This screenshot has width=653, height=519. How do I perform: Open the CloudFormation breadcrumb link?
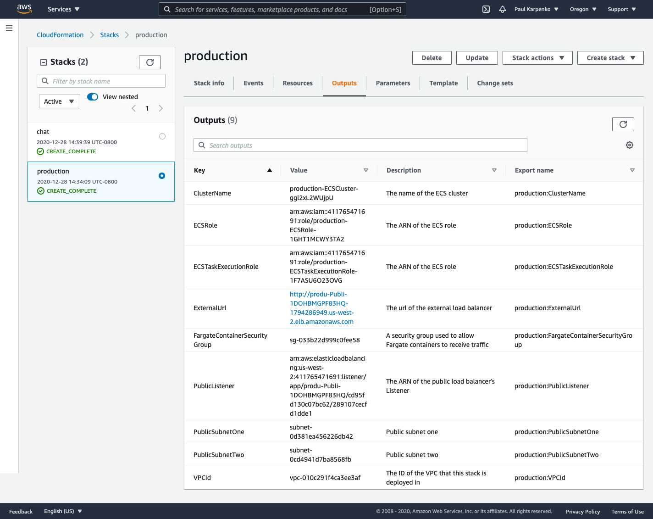(x=60, y=35)
